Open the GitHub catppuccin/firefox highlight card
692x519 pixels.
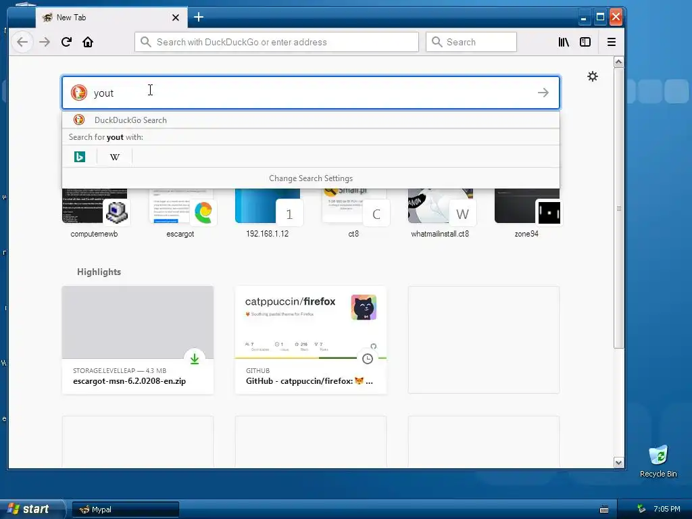[311, 340]
